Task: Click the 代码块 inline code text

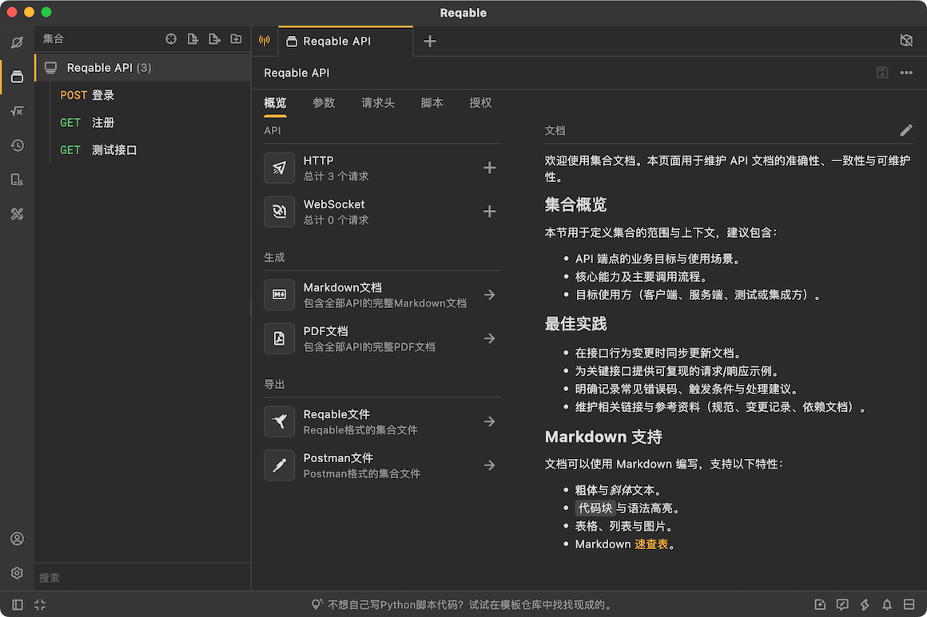Action: [x=595, y=508]
